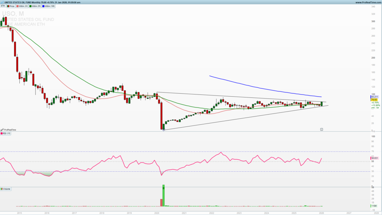This screenshot has height=215, width=382.
Task: Click the tiny bar-chart icon beside the title
Action: tap(3, 2)
